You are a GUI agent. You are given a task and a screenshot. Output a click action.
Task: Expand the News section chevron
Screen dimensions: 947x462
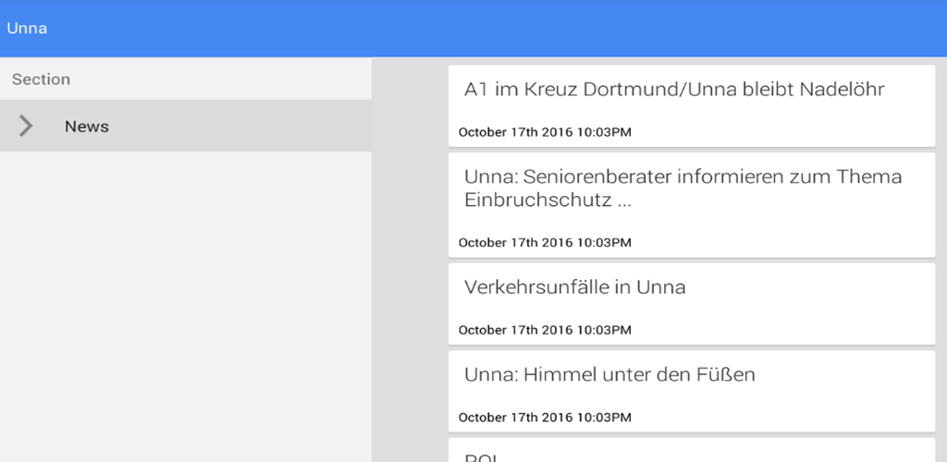point(25,126)
